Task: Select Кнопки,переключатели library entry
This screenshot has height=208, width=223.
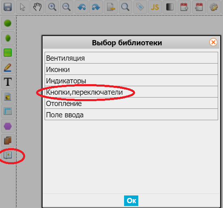Action: 131,92
